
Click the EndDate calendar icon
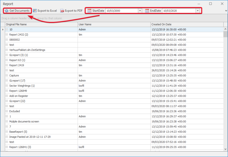pyautogui.click(x=147, y=11)
